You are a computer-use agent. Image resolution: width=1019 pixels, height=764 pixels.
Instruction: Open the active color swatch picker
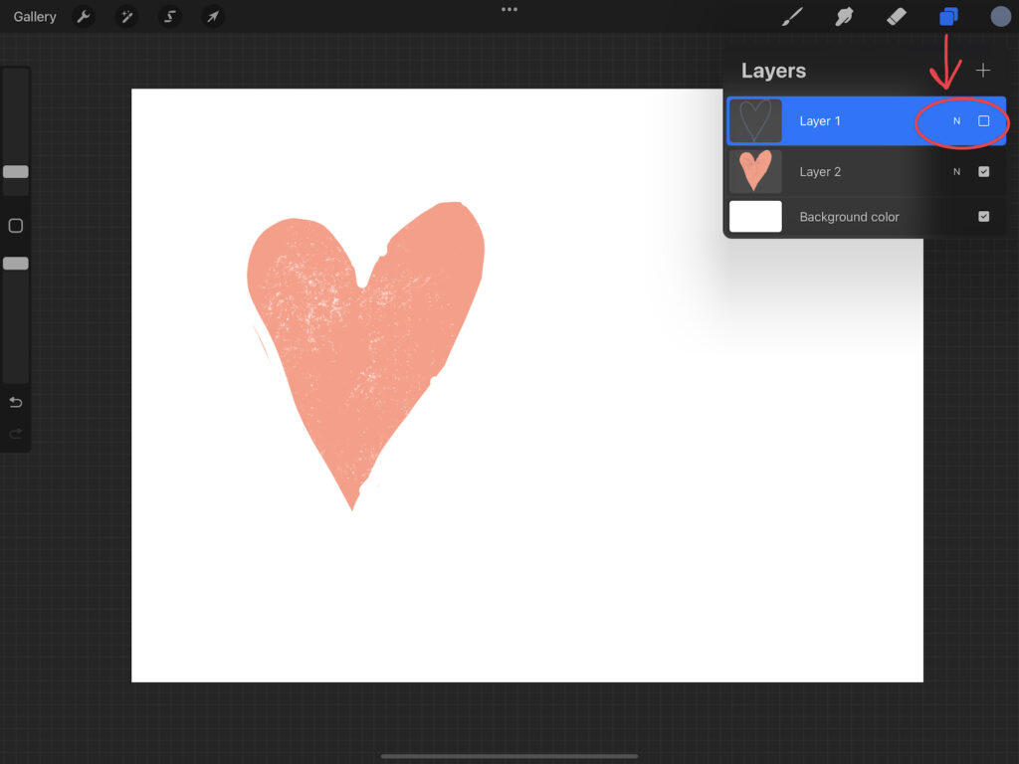tap(1000, 17)
